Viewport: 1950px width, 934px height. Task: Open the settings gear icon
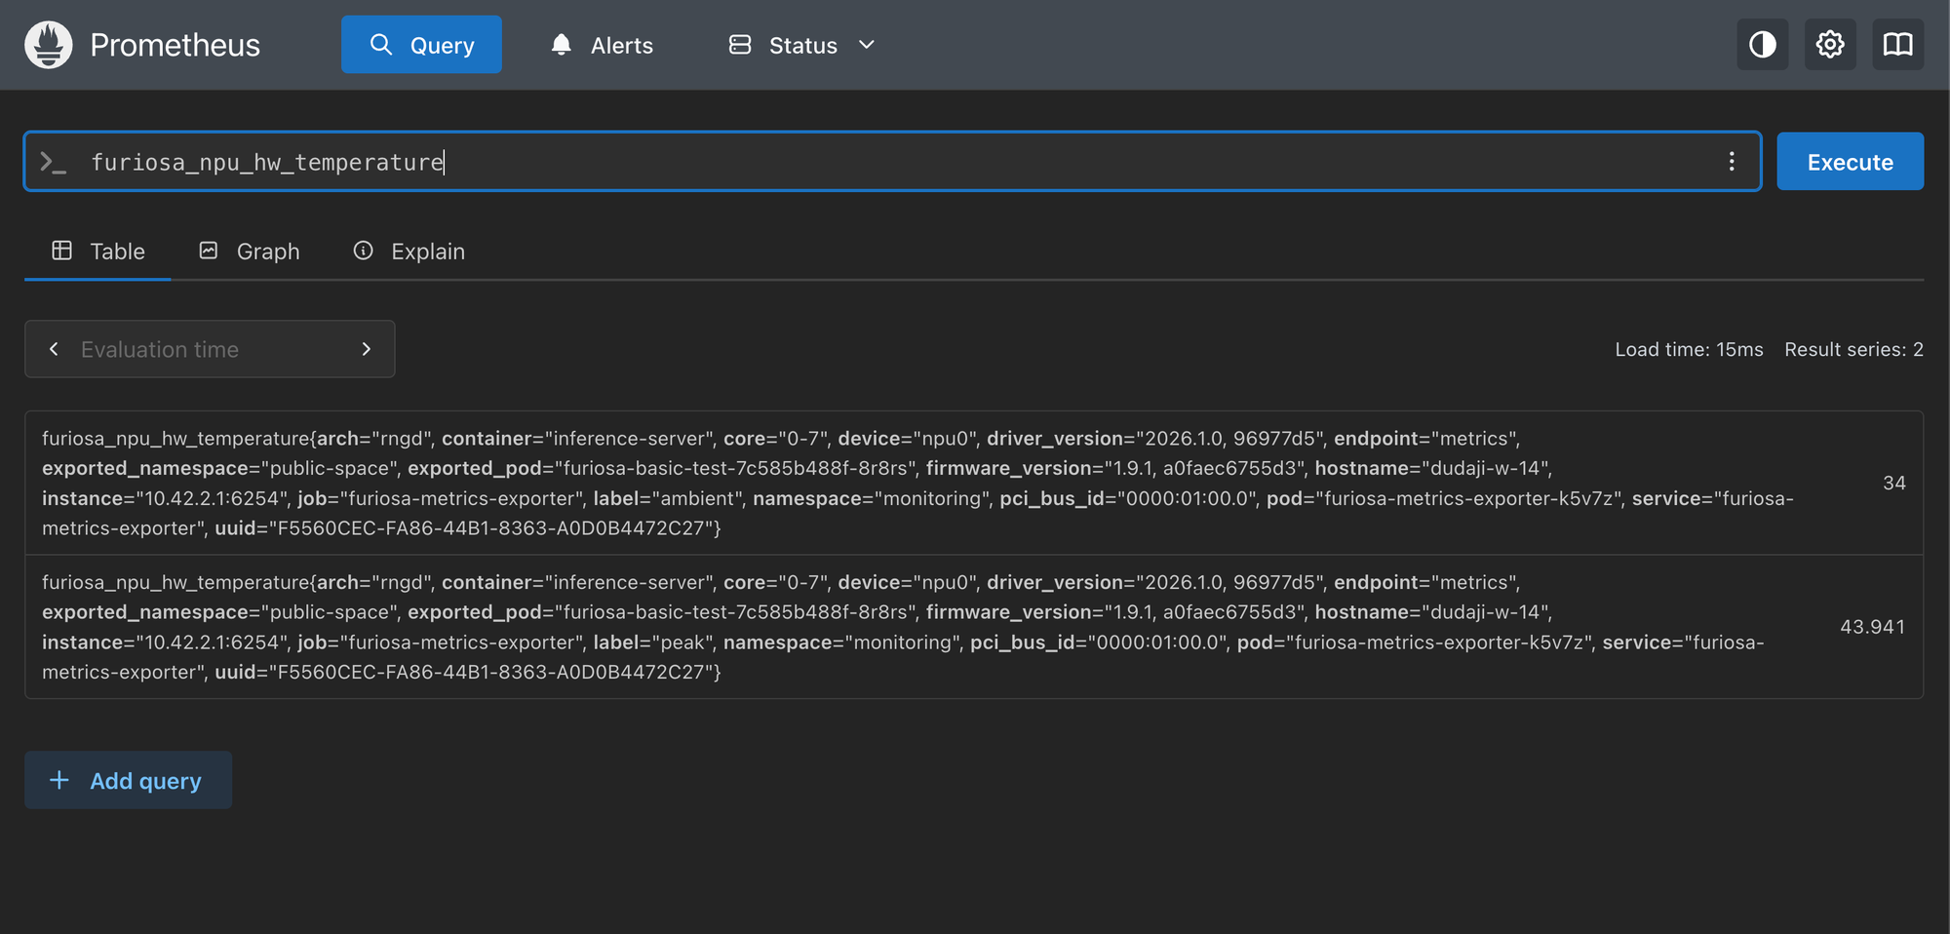1829,45
